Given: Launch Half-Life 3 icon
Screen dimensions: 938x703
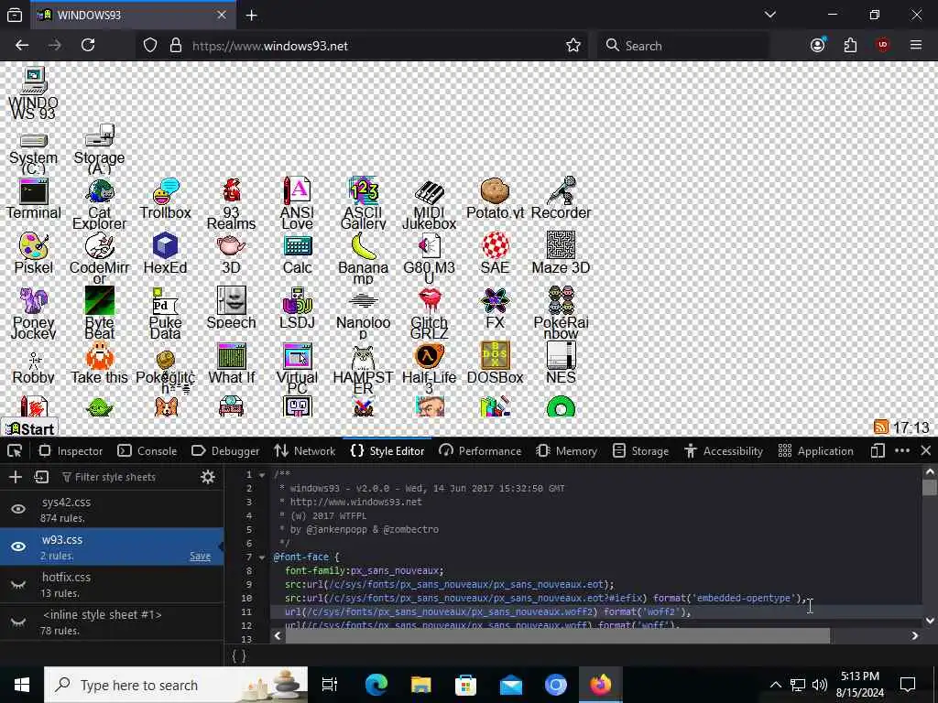Looking at the screenshot, I should coord(429,370).
